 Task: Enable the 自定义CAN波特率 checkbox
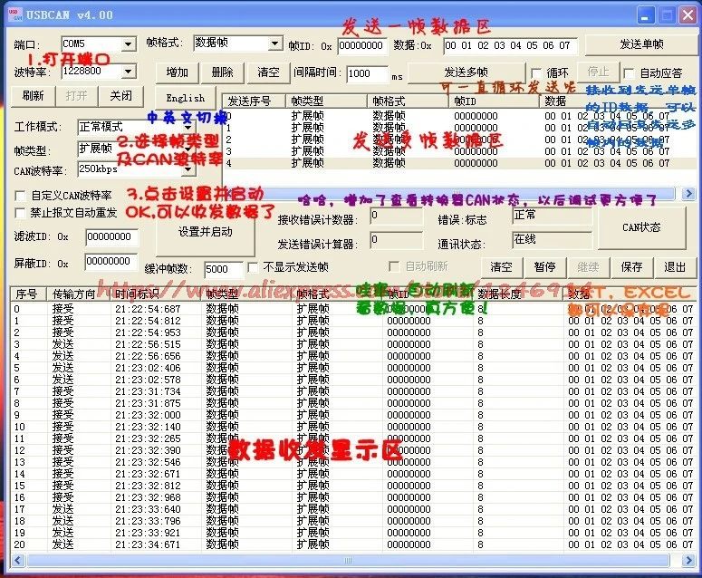(x=20, y=196)
